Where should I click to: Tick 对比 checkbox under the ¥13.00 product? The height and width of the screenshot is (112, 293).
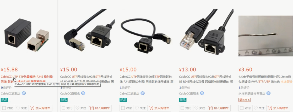(182, 108)
